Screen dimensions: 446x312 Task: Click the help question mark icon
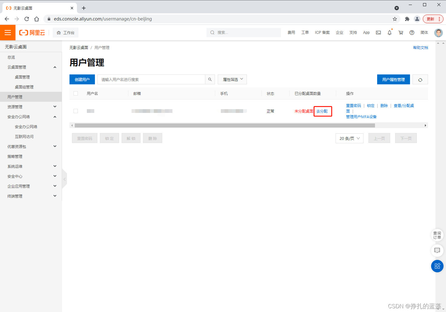tap(412, 33)
